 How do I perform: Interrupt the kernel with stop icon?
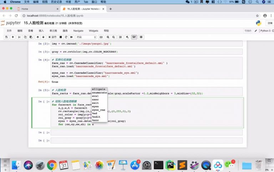coord(61,37)
